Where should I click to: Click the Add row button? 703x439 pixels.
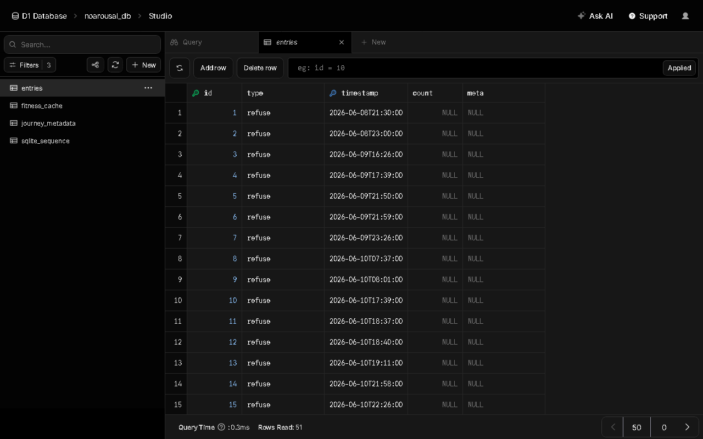point(213,68)
